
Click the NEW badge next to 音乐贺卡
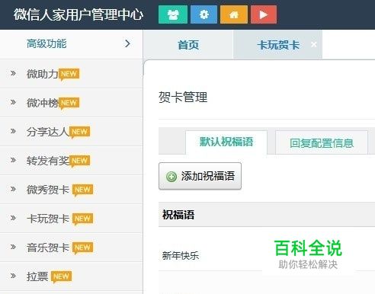(x=82, y=248)
